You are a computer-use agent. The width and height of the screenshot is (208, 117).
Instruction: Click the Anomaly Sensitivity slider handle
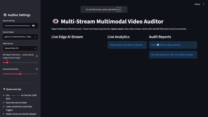(x=20, y=74)
